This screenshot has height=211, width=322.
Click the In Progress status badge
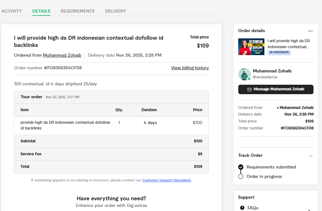click(279, 53)
